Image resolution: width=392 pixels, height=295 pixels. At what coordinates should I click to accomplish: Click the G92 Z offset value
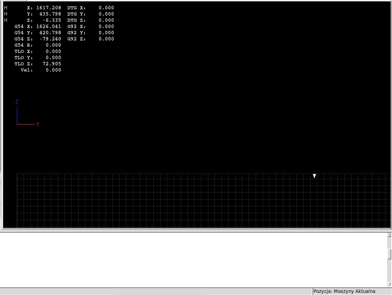(x=106, y=39)
